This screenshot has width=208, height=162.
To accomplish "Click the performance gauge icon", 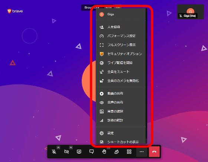I will (102, 36).
